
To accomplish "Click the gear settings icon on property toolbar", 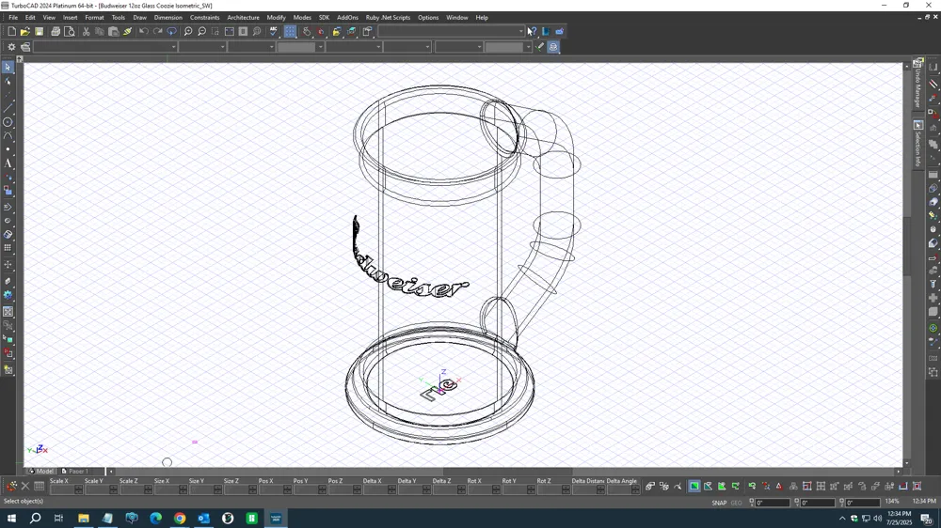I will click(11, 47).
